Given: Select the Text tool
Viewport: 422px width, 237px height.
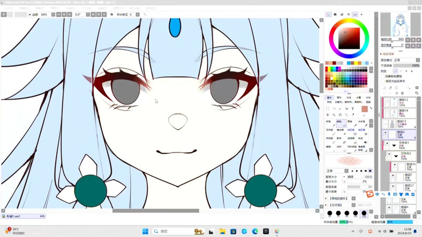Looking at the screenshot, I should coord(353,109).
